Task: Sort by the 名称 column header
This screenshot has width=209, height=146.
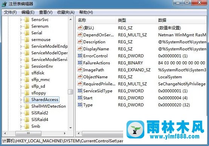Action: [96, 20]
